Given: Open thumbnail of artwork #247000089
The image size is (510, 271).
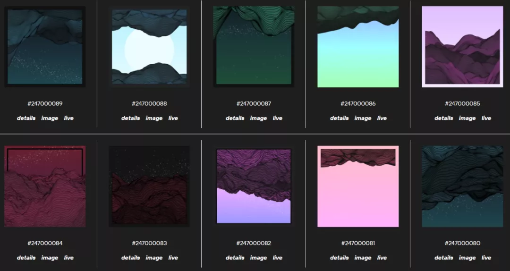Looking at the screenshot, I should pos(45,47).
